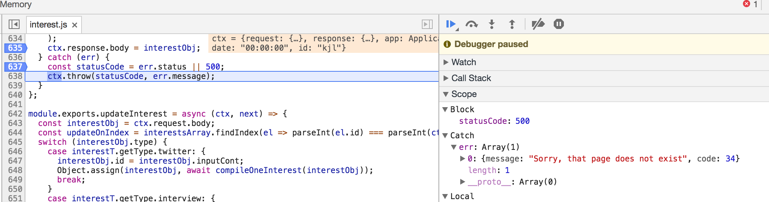Click the switch keyword on line 645
The image size is (769, 202).
click(52, 142)
